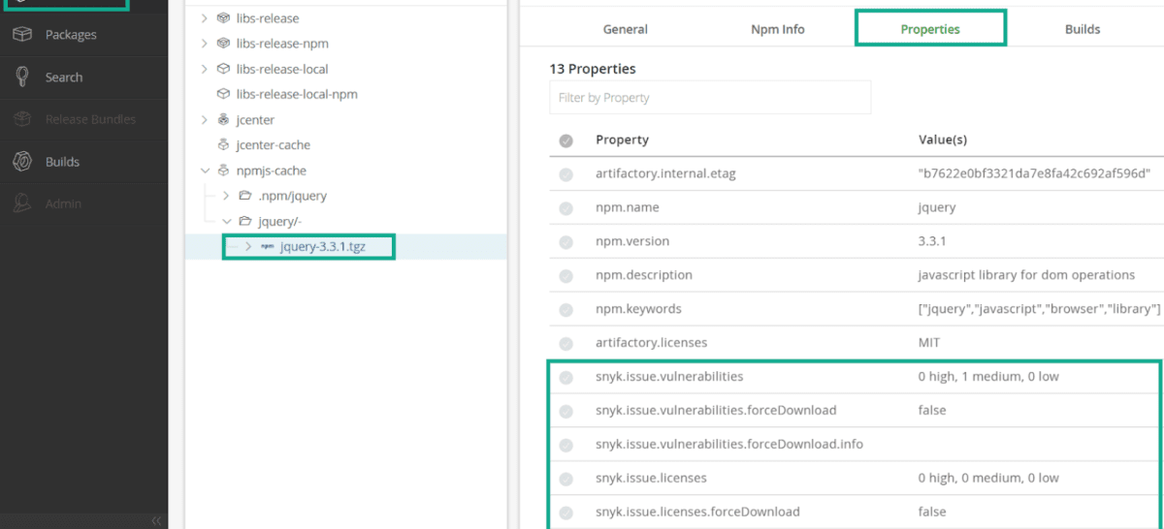
Task: Sort by the Property column header
Action: (622, 140)
